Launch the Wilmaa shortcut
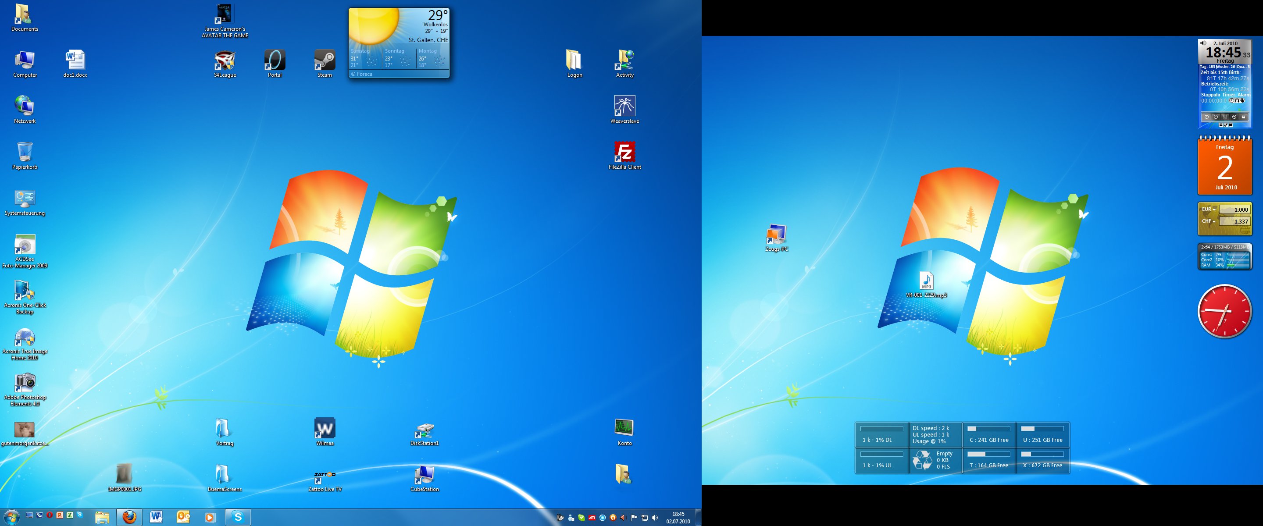Image resolution: width=1263 pixels, height=526 pixels. pyautogui.click(x=325, y=432)
